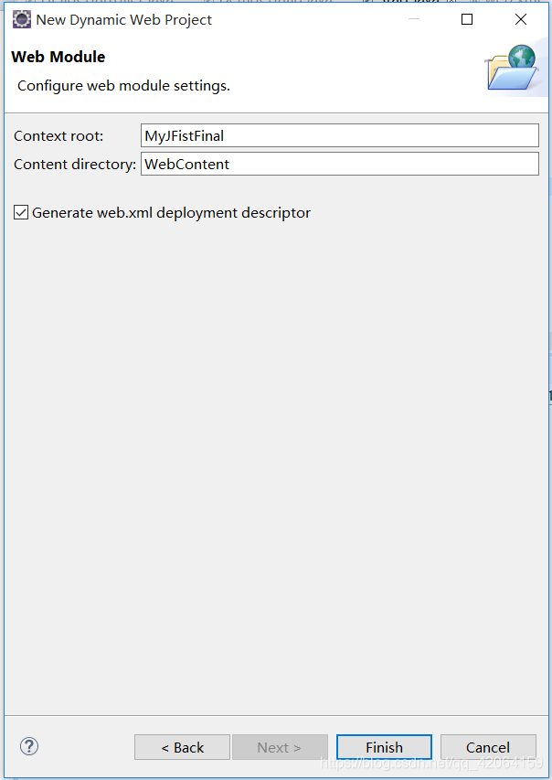Toggle Generate web.xml deployment descriptor checkbox
The height and width of the screenshot is (780, 552).
coord(21,212)
